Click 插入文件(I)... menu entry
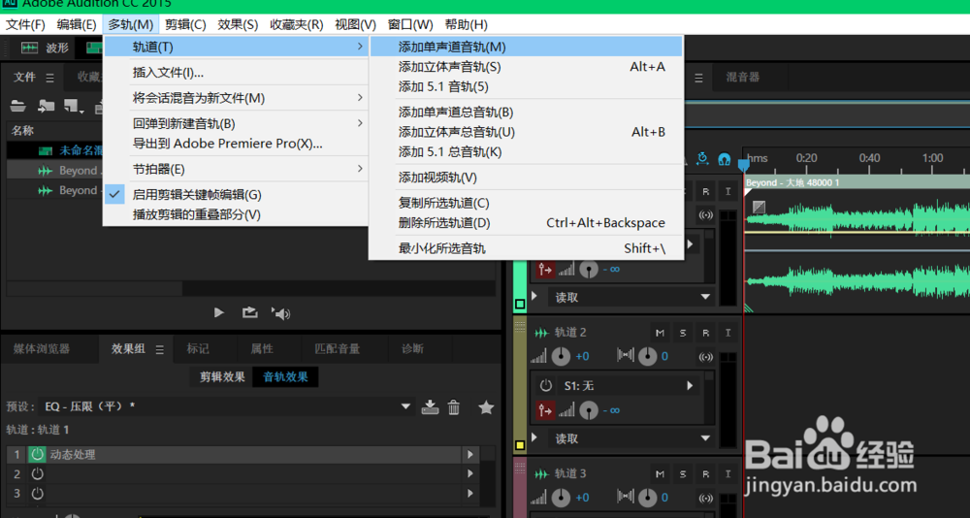Viewport: 970px width, 518px height. pos(235,73)
